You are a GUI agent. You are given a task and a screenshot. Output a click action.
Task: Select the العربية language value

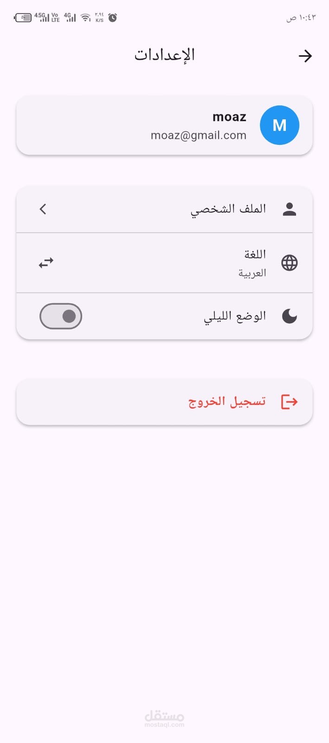(x=252, y=273)
